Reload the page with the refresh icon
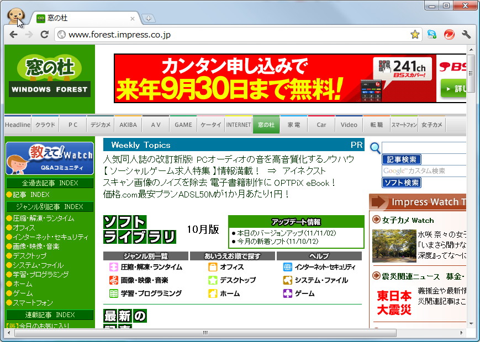Image resolution: width=480 pixels, height=342 pixels. tap(45, 34)
